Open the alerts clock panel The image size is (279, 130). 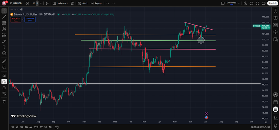point(275,18)
